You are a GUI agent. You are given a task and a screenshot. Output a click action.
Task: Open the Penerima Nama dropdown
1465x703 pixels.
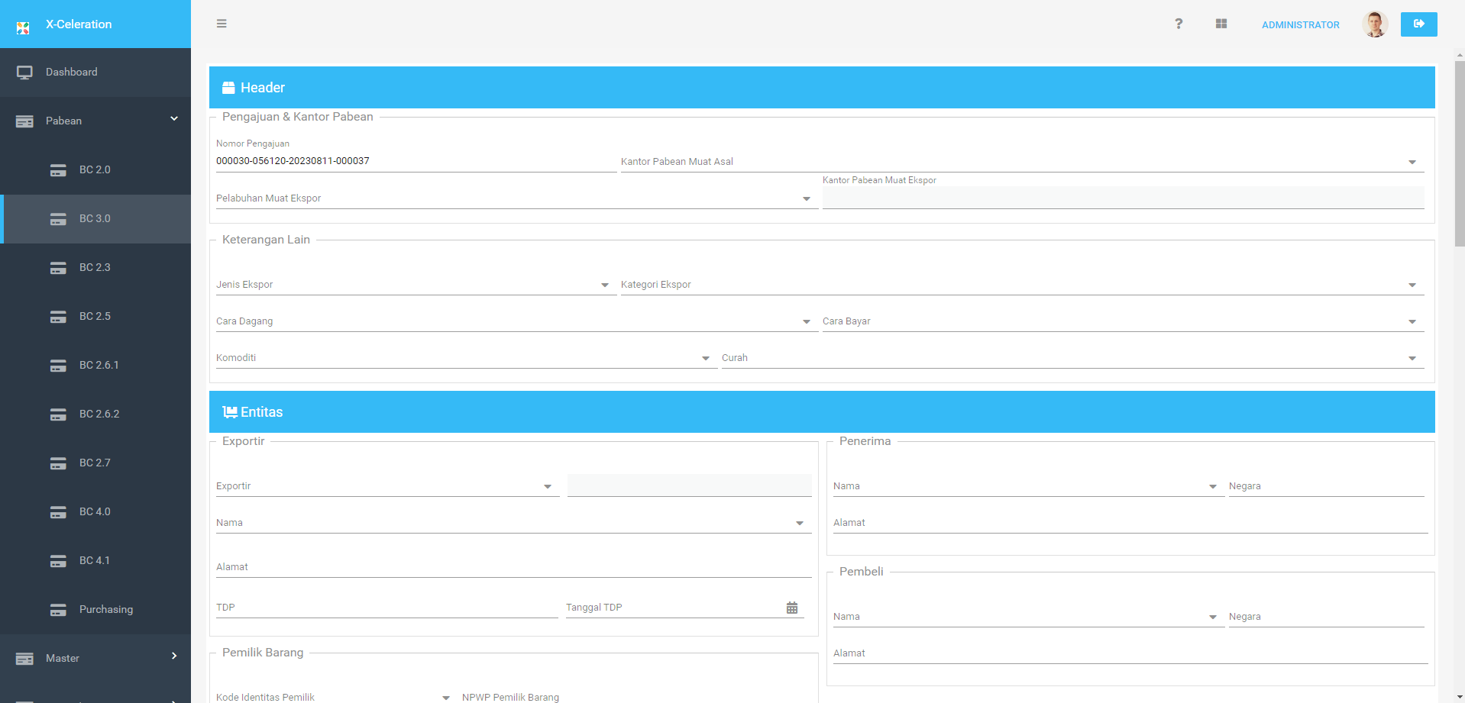click(1029, 486)
